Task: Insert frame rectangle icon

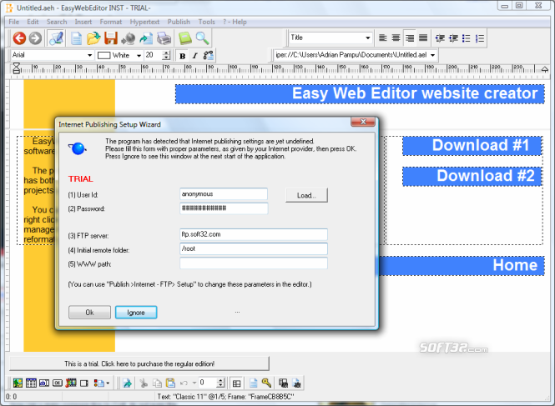Action: (x=84, y=383)
